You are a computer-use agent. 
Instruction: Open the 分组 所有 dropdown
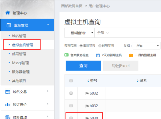click(x=147, y=46)
